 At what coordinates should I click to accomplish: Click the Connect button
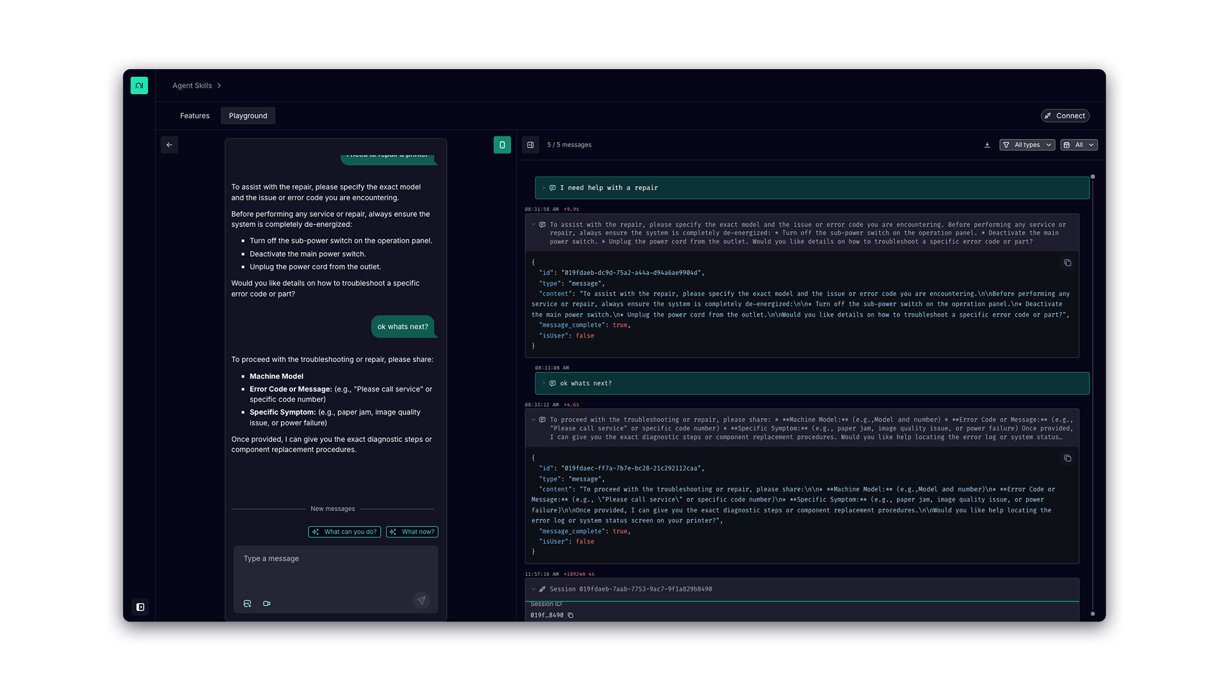click(1065, 116)
